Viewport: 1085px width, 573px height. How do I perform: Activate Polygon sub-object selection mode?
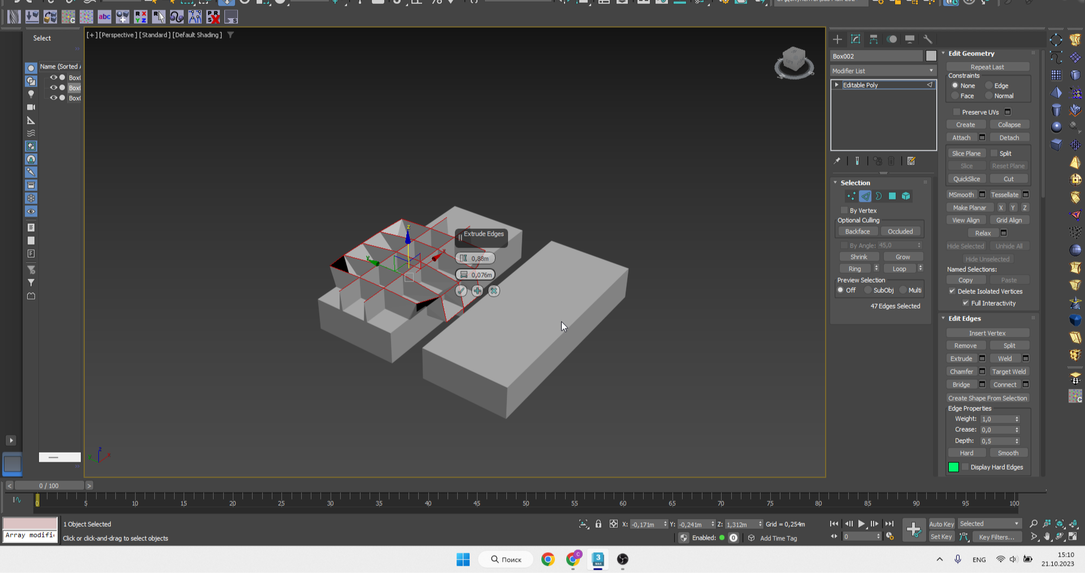point(893,196)
